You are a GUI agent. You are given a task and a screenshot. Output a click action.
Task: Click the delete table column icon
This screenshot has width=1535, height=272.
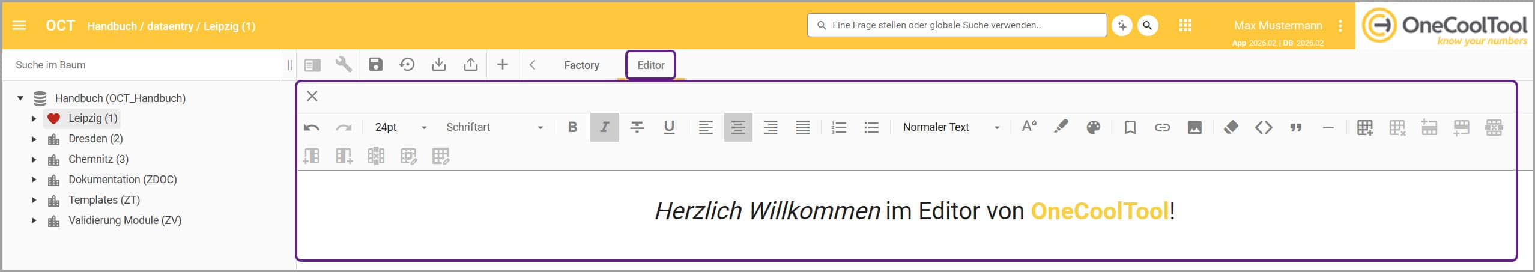pyautogui.click(x=376, y=156)
